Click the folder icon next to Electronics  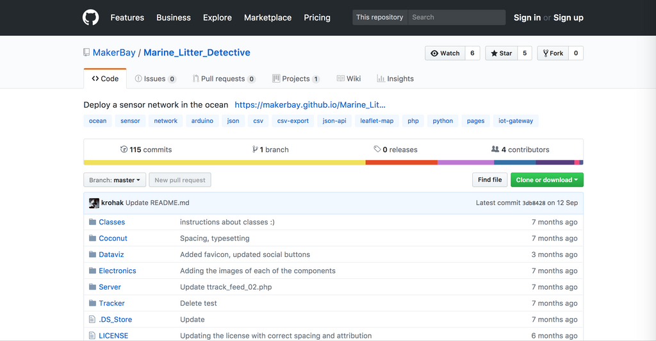pos(92,270)
